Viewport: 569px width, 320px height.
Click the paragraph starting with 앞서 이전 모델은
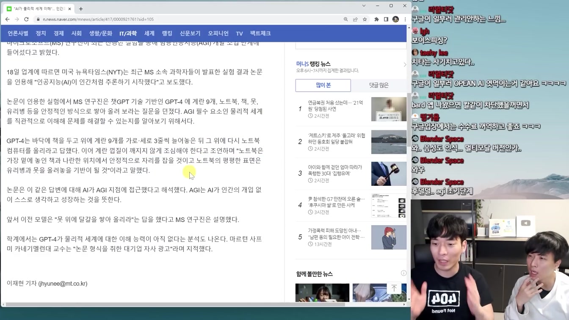point(123,219)
